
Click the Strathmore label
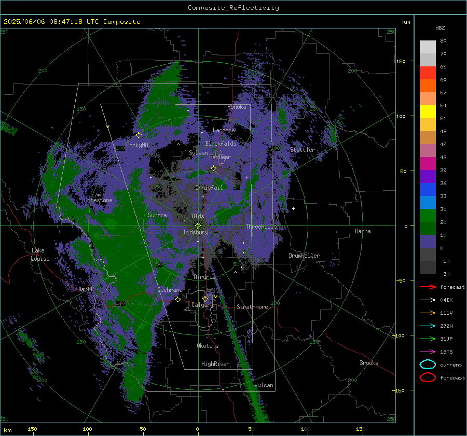[x=252, y=307]
